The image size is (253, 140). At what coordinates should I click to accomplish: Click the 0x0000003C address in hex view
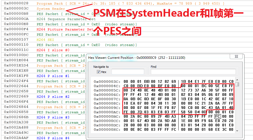tap(107, 81)
